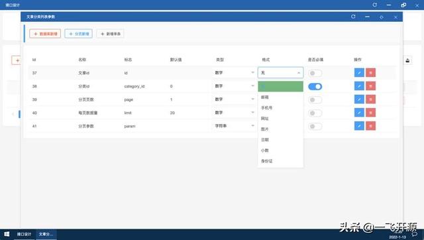Toggle required switch for 分页页数 row
424x240 pixels.
coord(315,100)
